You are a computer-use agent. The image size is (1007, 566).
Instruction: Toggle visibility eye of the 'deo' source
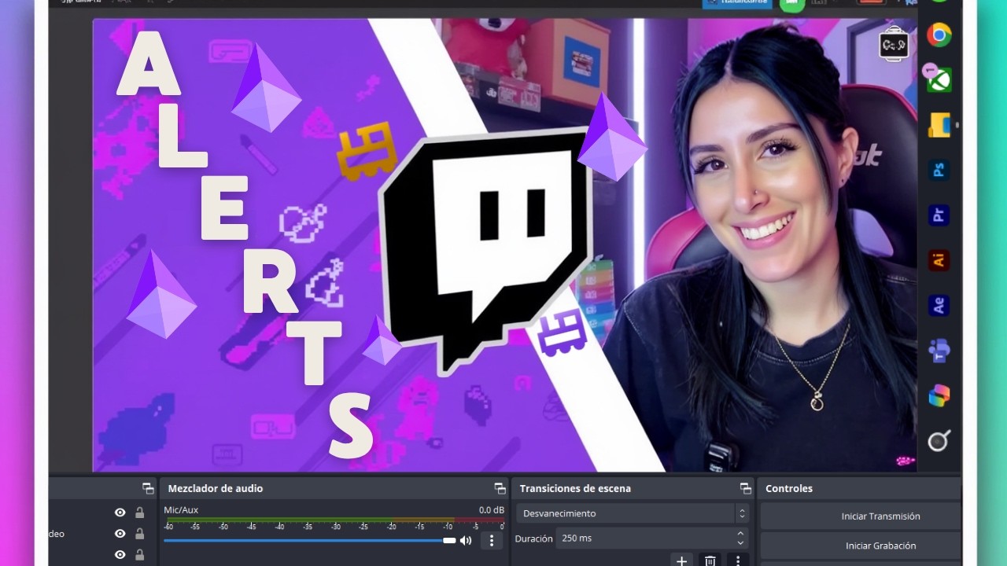pyautogui.click(x=120, y=534)
